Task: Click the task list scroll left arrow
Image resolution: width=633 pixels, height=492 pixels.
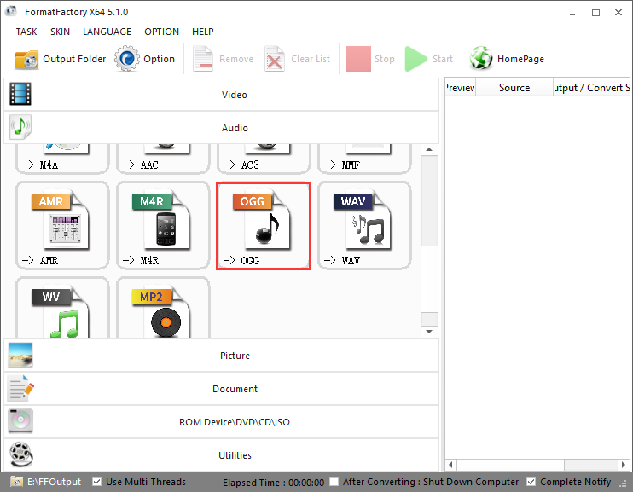Action: click(451, 465)
